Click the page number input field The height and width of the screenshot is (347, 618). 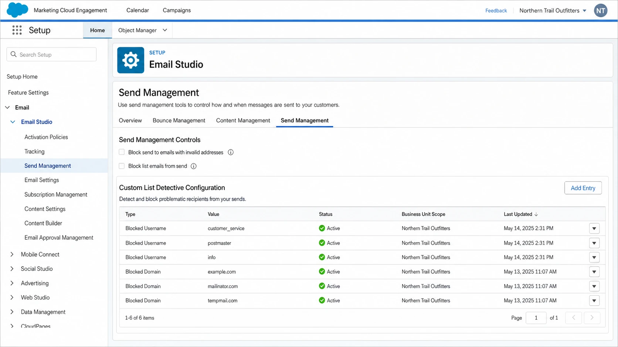click(536, 318)
